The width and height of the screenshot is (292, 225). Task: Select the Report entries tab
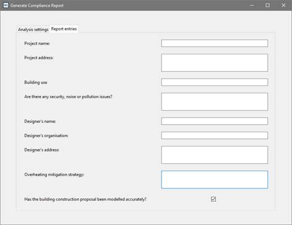(x=64, y=29)
